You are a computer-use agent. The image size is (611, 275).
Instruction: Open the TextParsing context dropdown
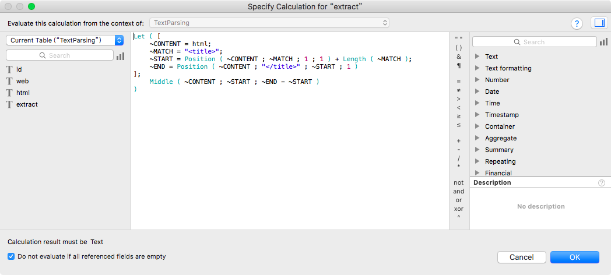[x=269, y=23]
